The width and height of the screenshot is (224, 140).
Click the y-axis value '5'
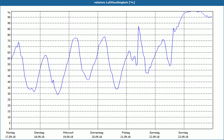[10, 123]
